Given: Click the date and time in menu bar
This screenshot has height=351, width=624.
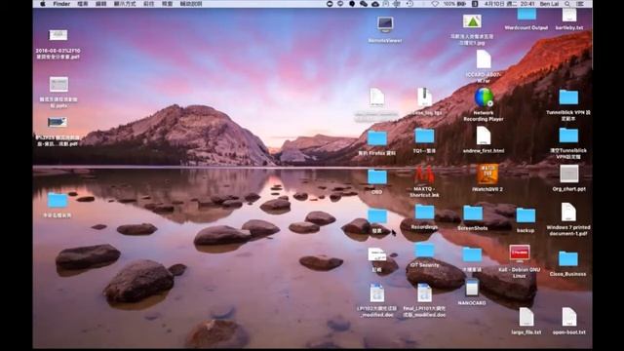Looking at the screenshot, I should (509, 4).
